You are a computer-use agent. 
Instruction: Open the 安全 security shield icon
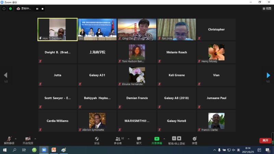point(97,140)
